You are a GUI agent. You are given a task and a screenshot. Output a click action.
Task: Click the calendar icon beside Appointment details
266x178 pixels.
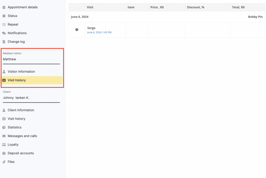(4, 7)
